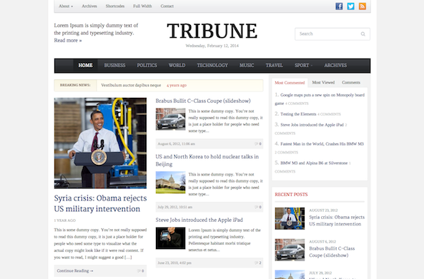Viewport: 424px width, 279px height.
Task: Open Shortcodes in the top bar
Action: click(115, 6)
